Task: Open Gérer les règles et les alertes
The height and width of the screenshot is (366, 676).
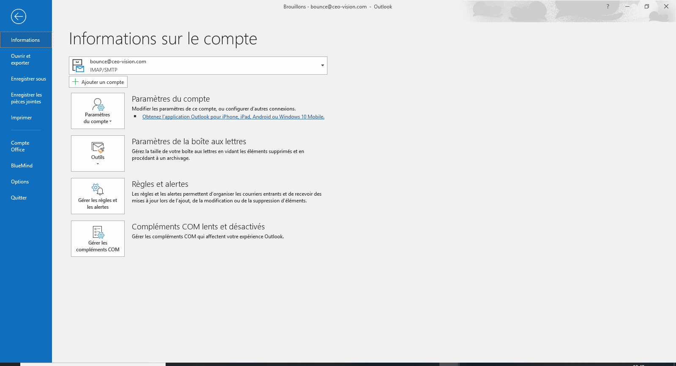Action: (x=98, y=196)
